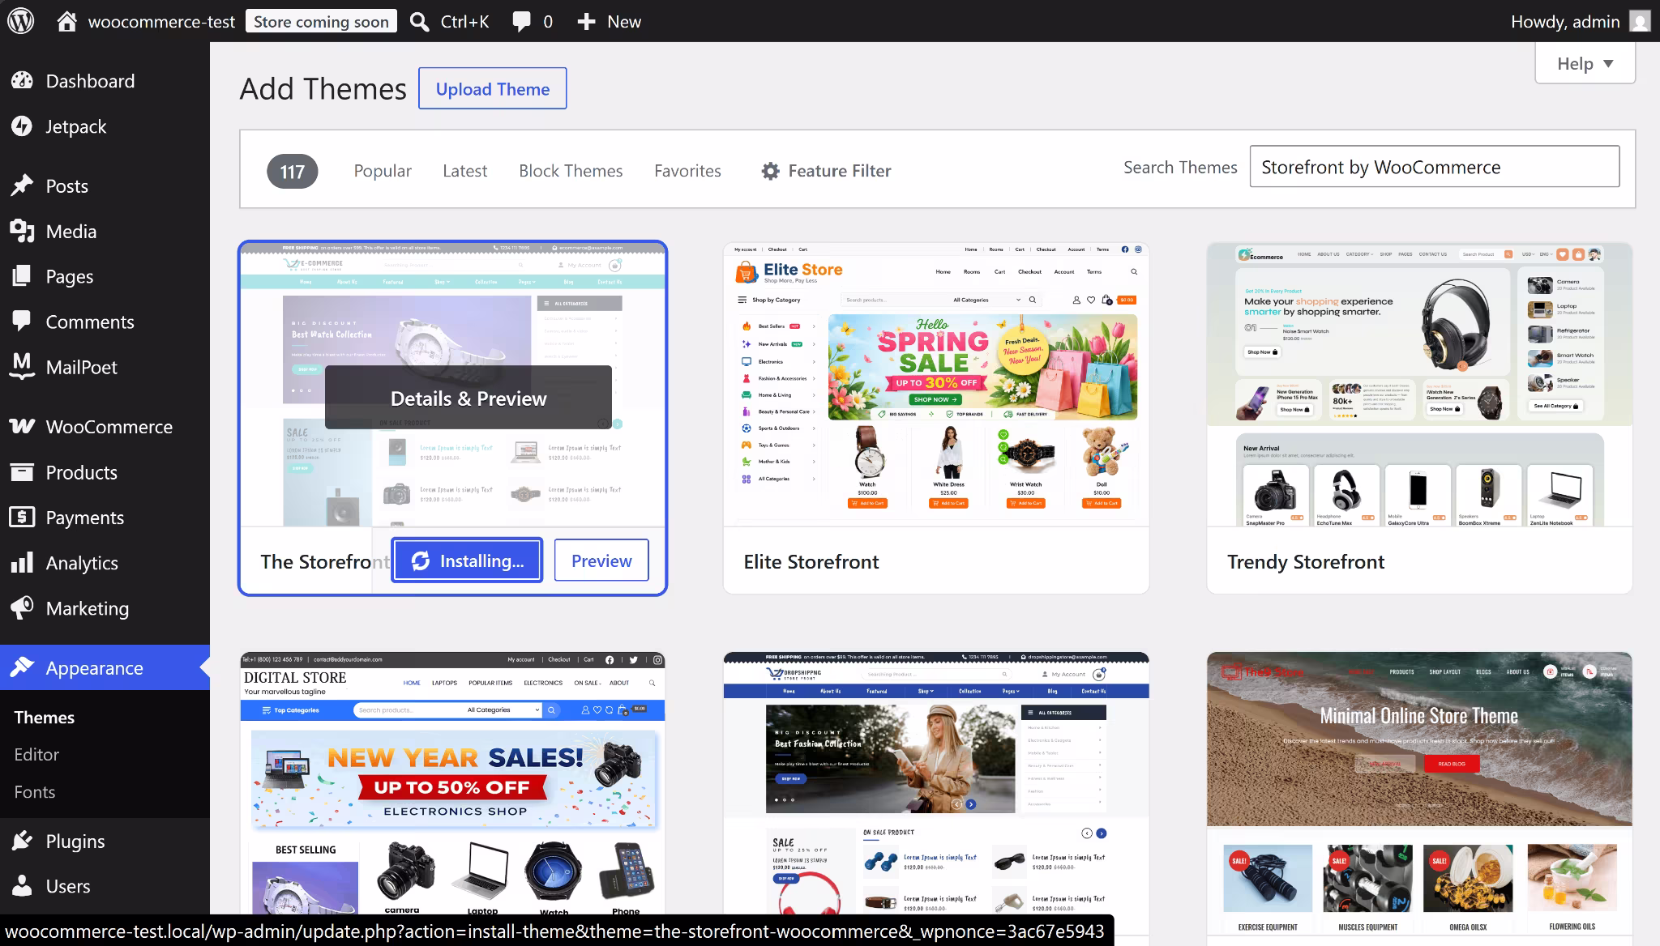The height and width of the screenshot is (946, 1660).
Task: Switch to the Block Themes tab
Action: 571,171
